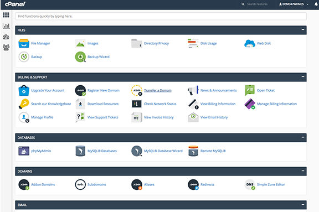319x212 pixels.
Task: Collapse the Files section
Action: (303, 30)
